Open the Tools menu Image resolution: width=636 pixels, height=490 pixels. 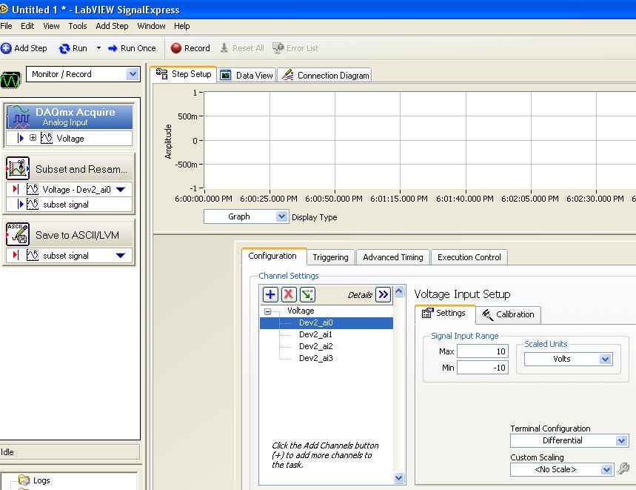[x=78, y=26]
